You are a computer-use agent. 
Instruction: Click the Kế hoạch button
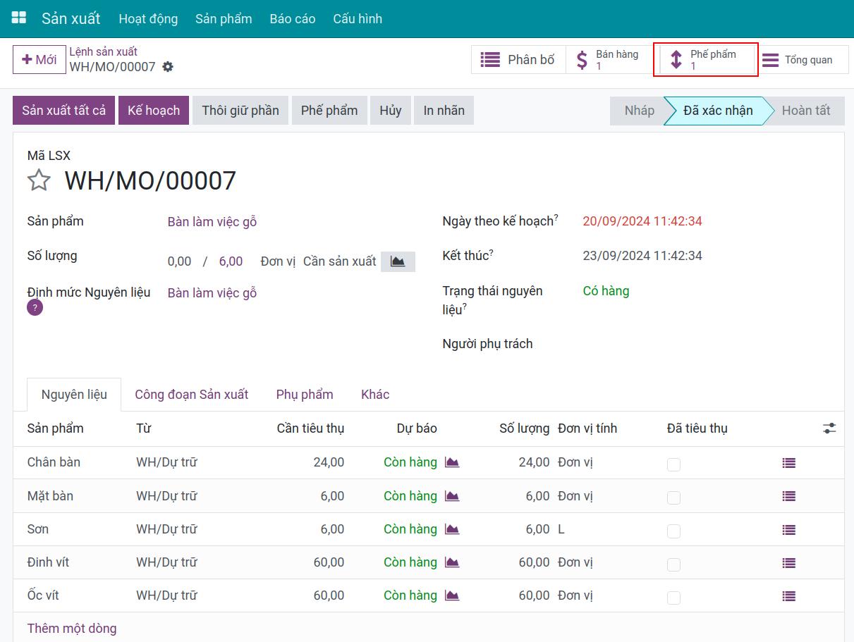coord(154,111)
